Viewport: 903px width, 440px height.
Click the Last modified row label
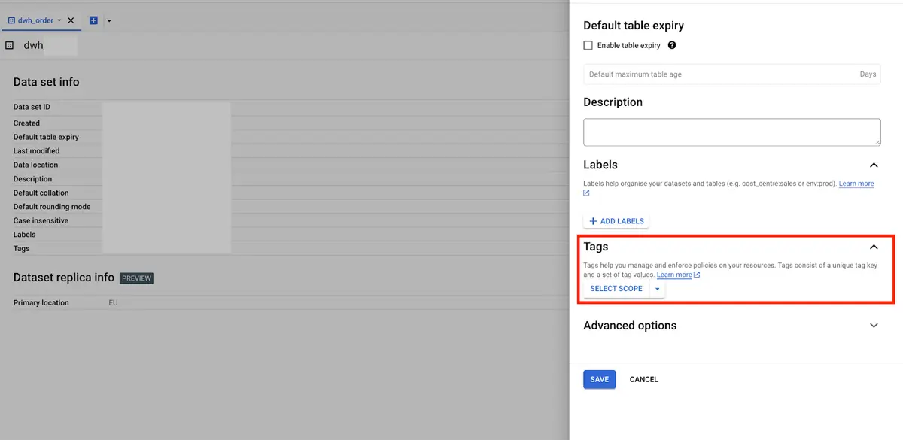tap(36, 151)
